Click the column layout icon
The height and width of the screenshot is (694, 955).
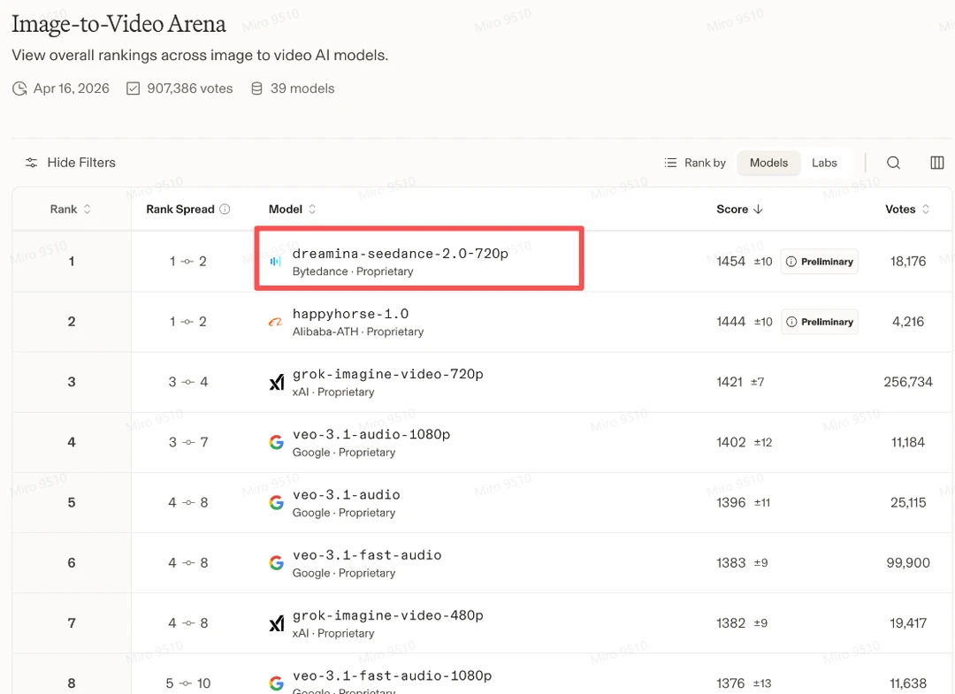tap(937, 163)
